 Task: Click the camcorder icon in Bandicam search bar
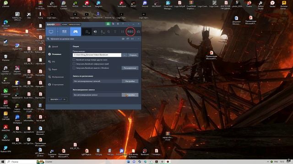pyautogui.click(x=123, y=39)
